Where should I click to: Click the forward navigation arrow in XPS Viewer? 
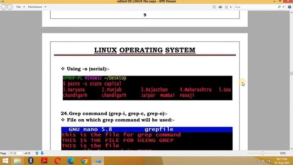pos(10,7)
